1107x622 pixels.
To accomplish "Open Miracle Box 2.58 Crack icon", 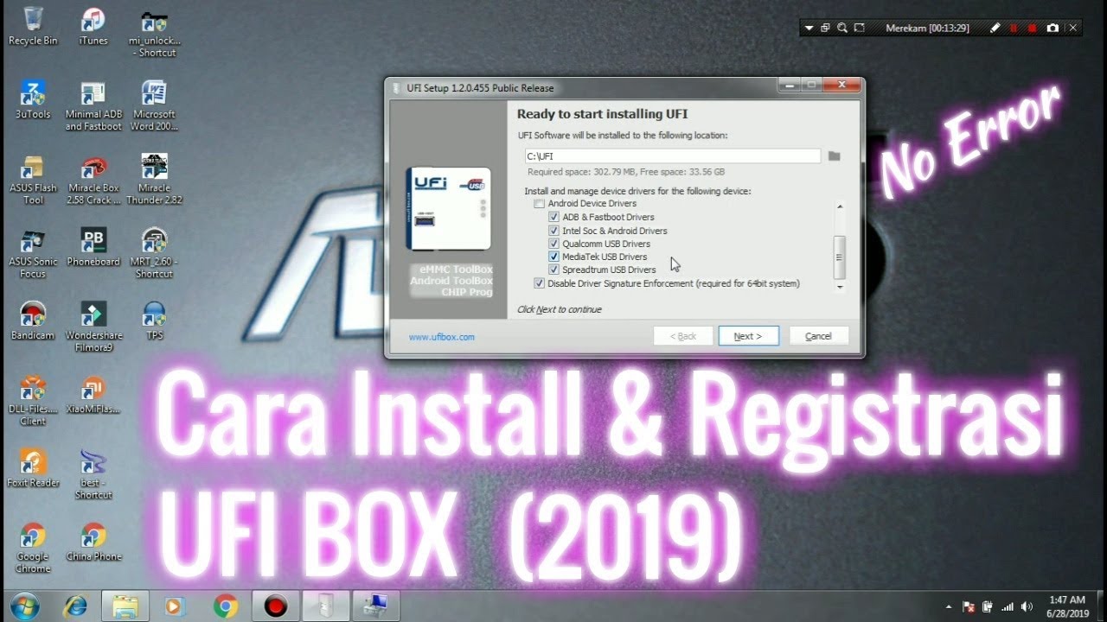I will [93, 179].
